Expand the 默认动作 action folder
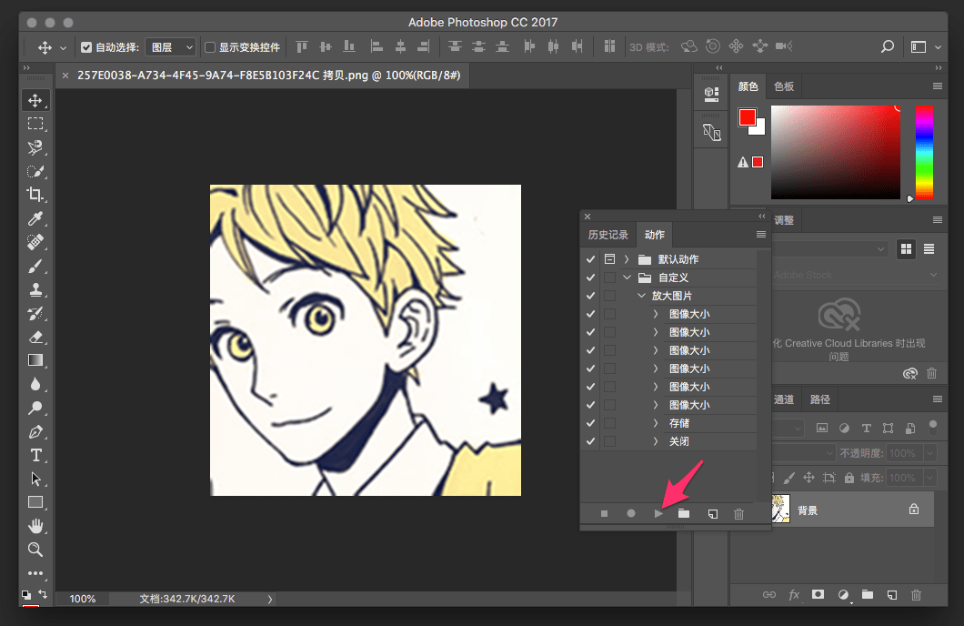The image size is (964, 626). pyautogui.click(x=627, y=259)
